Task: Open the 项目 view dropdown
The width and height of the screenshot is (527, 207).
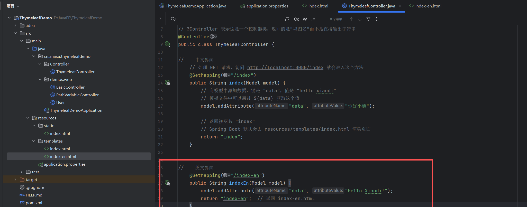Action: pyautogui.click(x=13, y=6)
